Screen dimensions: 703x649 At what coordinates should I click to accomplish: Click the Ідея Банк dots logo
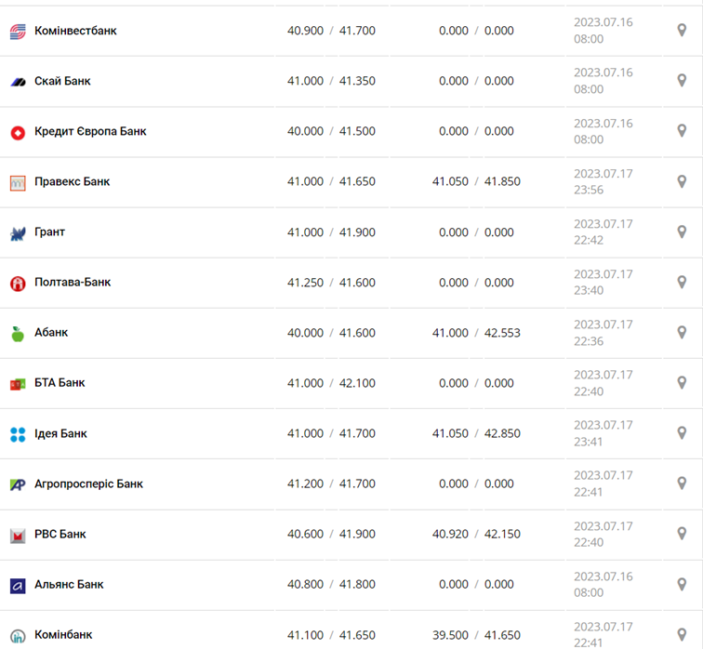(18, 434)
